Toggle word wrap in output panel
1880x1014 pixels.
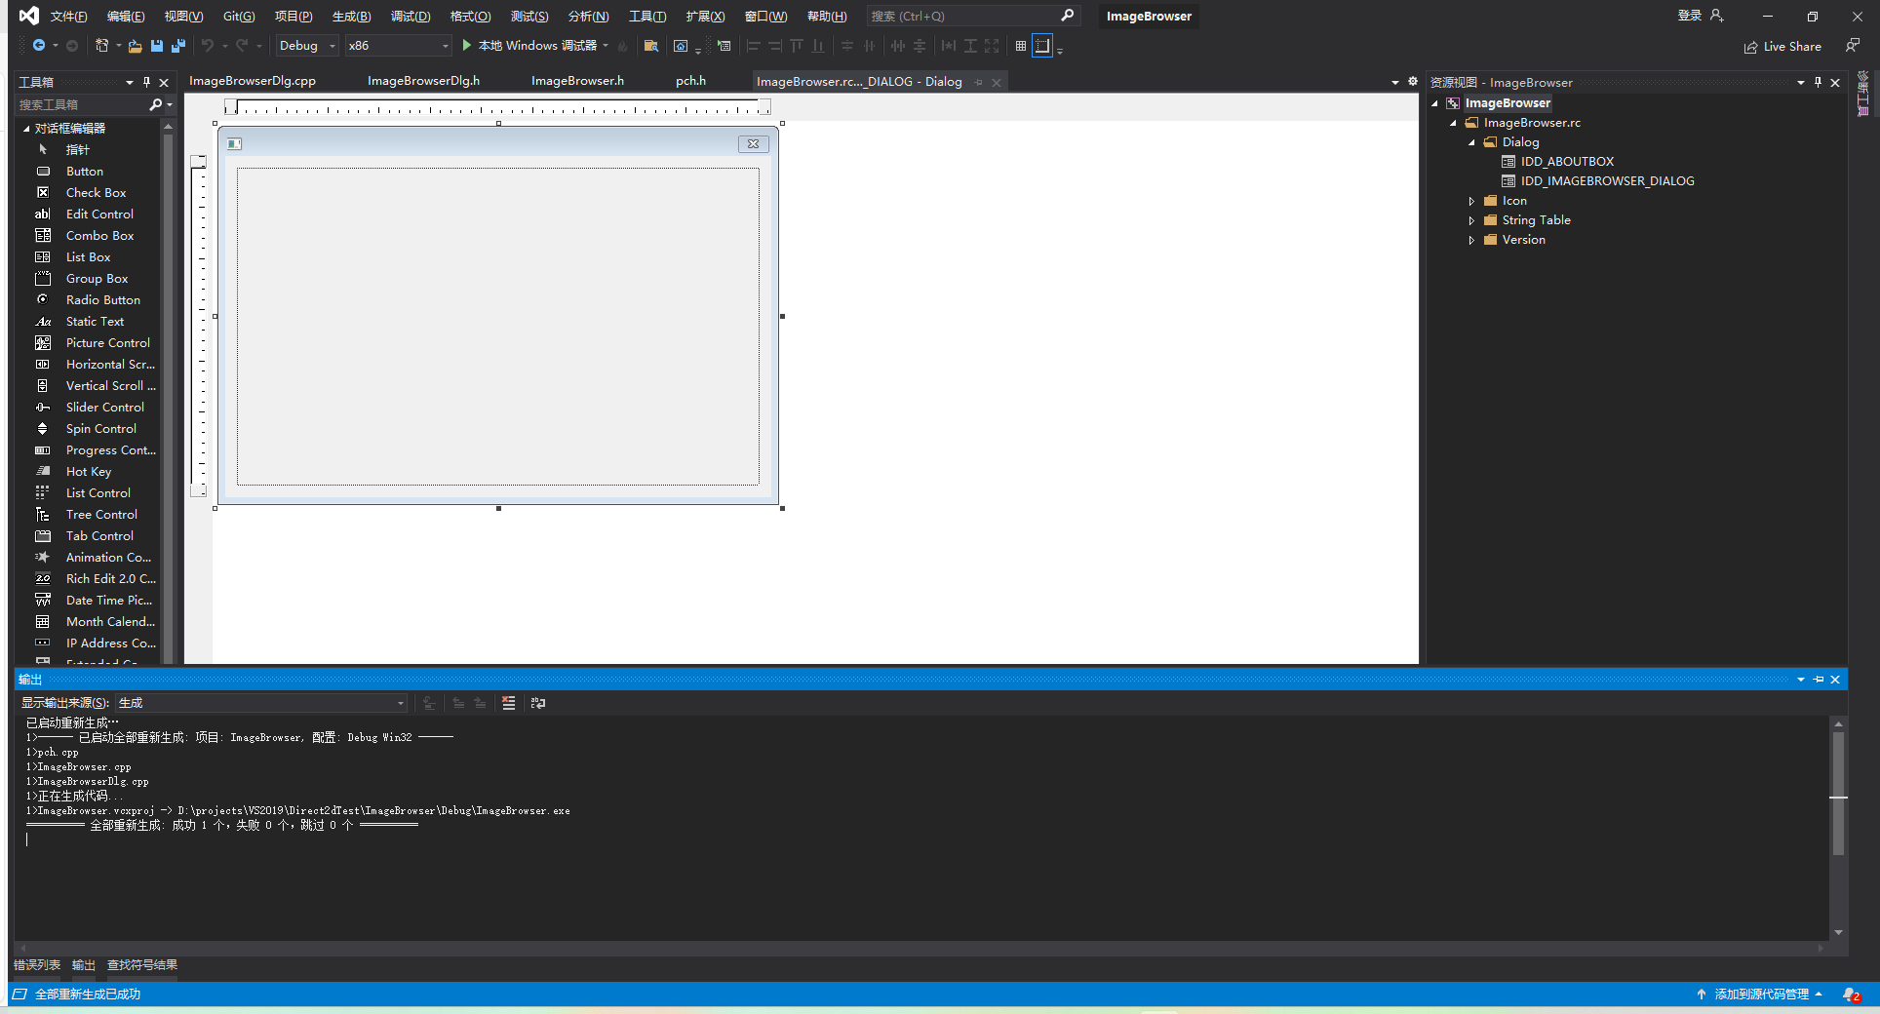point(538,703)
